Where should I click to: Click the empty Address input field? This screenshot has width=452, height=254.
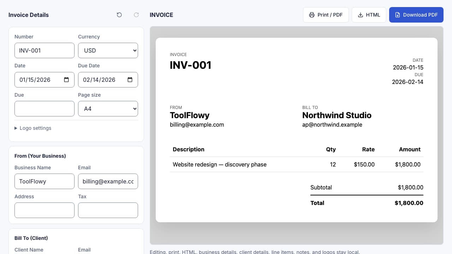44,210
